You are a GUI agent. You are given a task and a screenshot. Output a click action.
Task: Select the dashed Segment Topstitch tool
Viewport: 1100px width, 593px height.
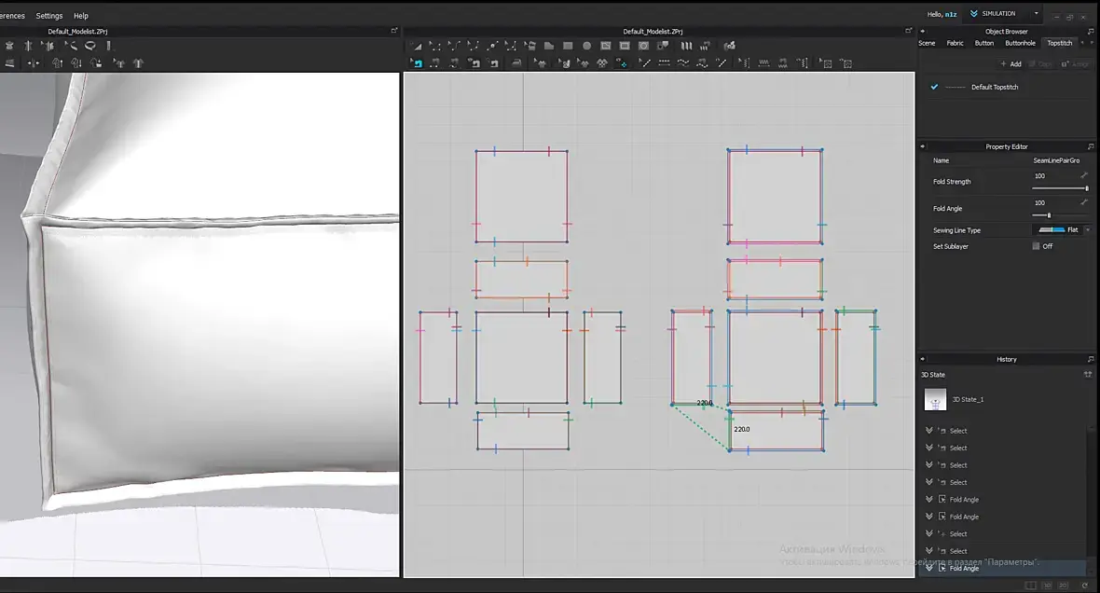point(663,63)
